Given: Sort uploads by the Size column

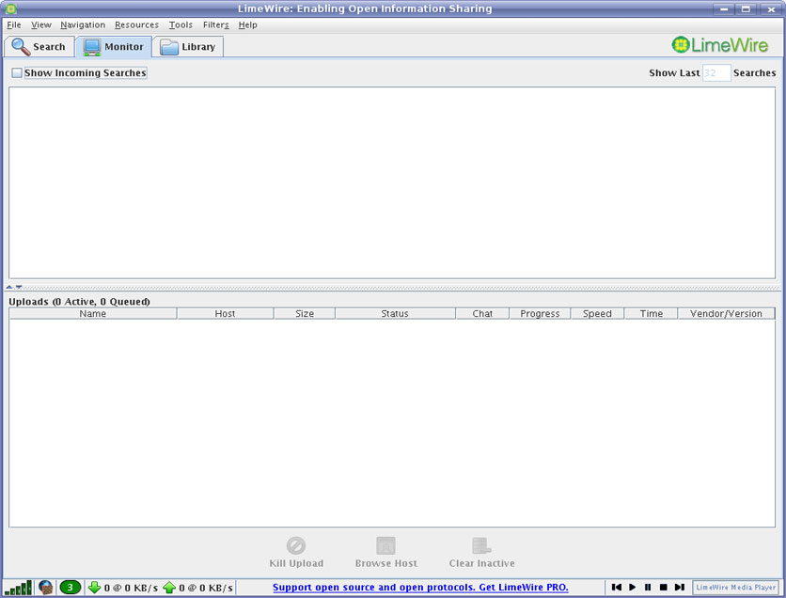Looking at the screenshot, I should (305, 313).
